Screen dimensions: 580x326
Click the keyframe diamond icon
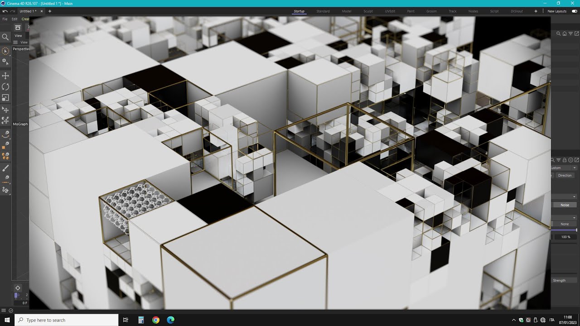click(x=18, y=288)
